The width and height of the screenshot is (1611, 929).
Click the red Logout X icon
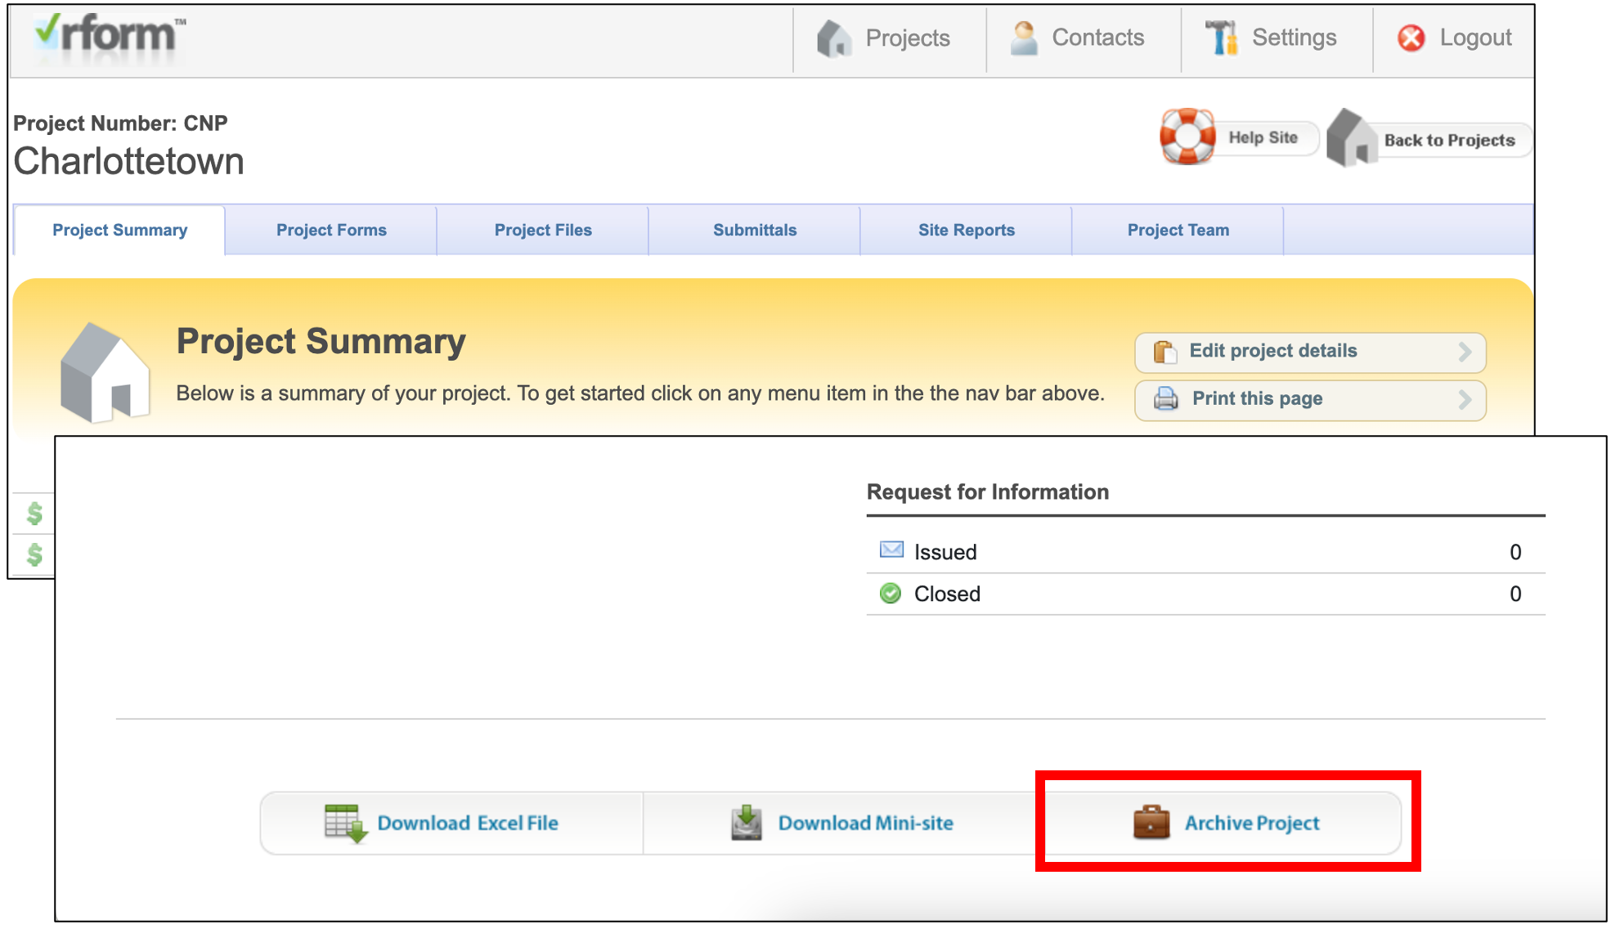click(x=1411, y=38)
